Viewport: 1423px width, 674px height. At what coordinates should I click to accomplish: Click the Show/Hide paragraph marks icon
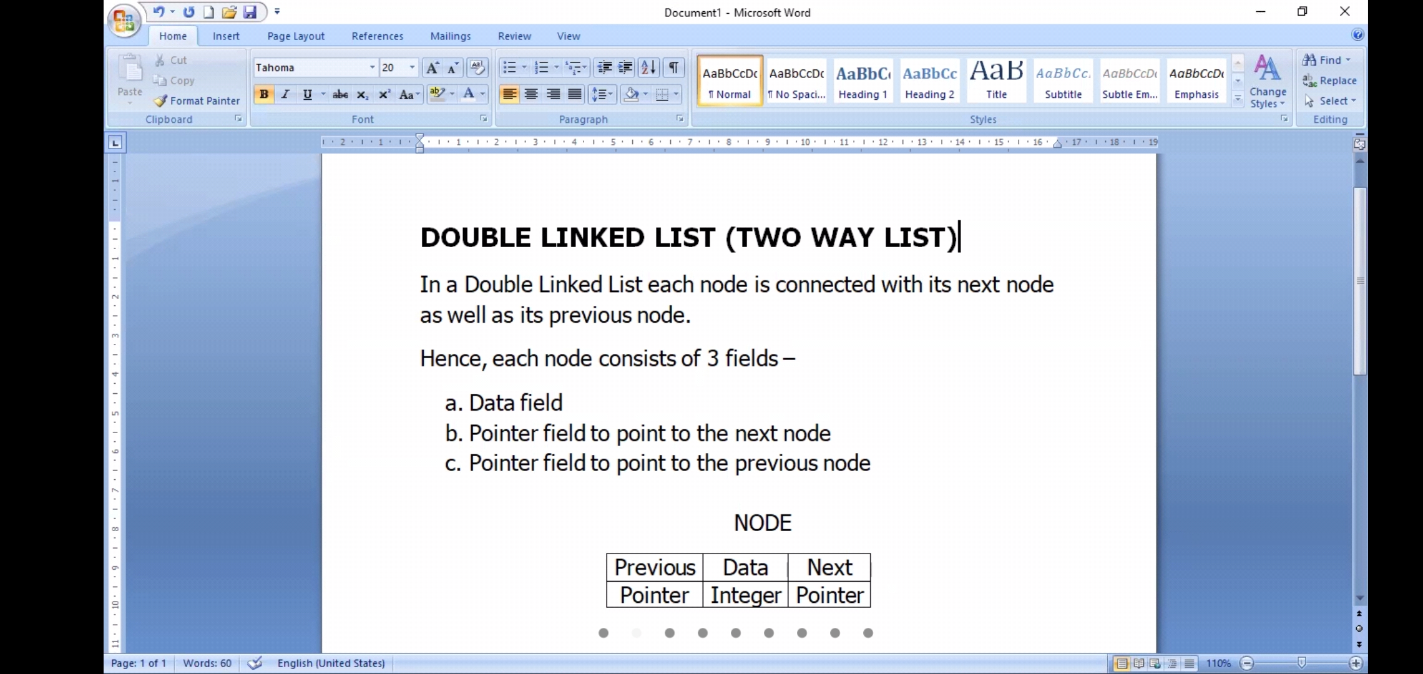pos(673,67)
